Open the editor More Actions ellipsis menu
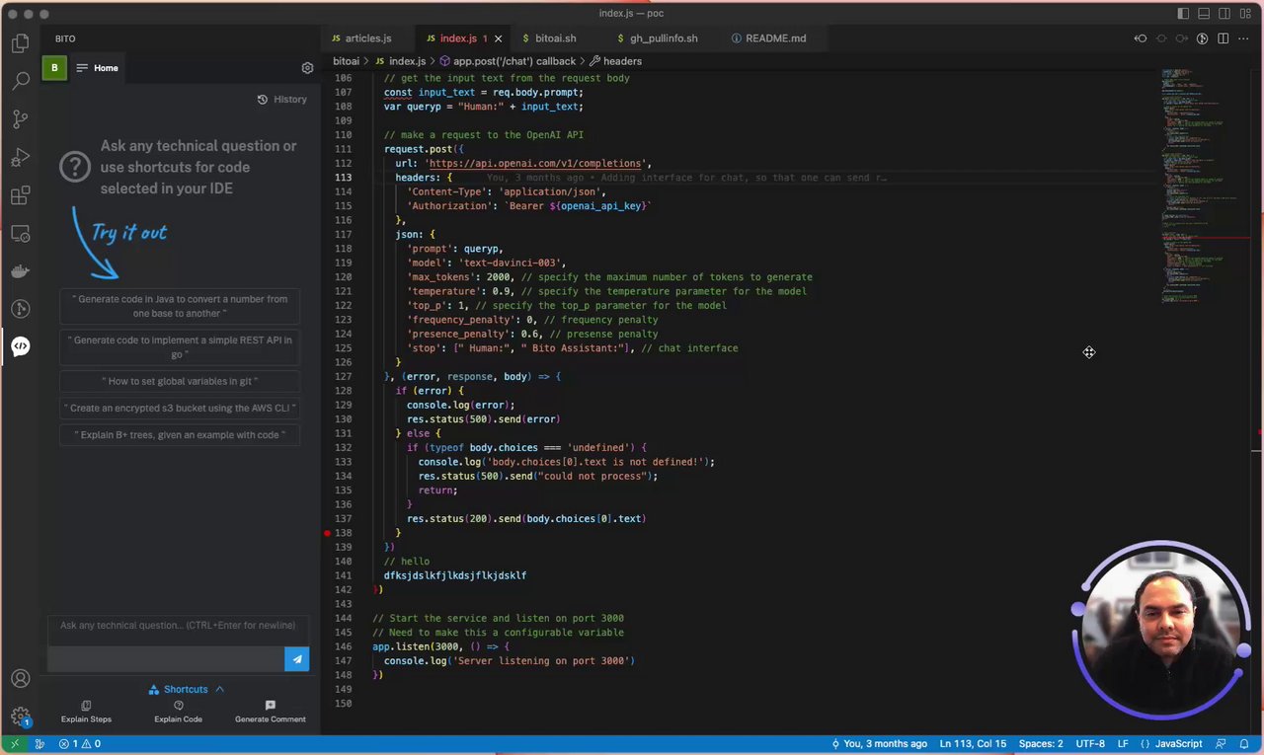This screenshot has width=1264, height=755. pyautogui.click(x=1243, y=38)
